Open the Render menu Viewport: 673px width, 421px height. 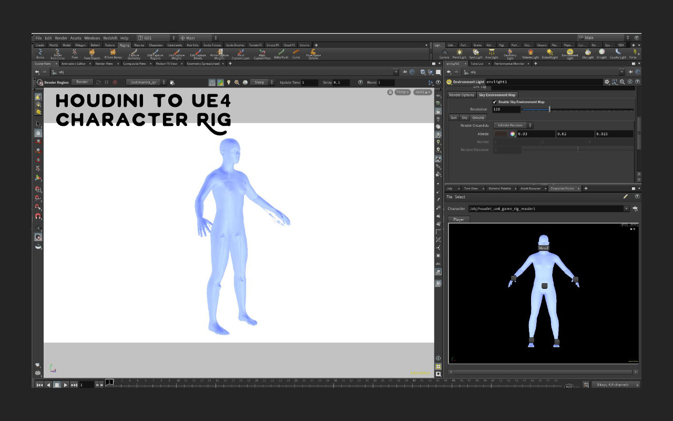(x=61, y=38)
